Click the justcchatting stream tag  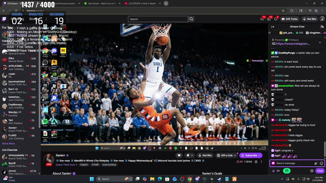point(109,165)
